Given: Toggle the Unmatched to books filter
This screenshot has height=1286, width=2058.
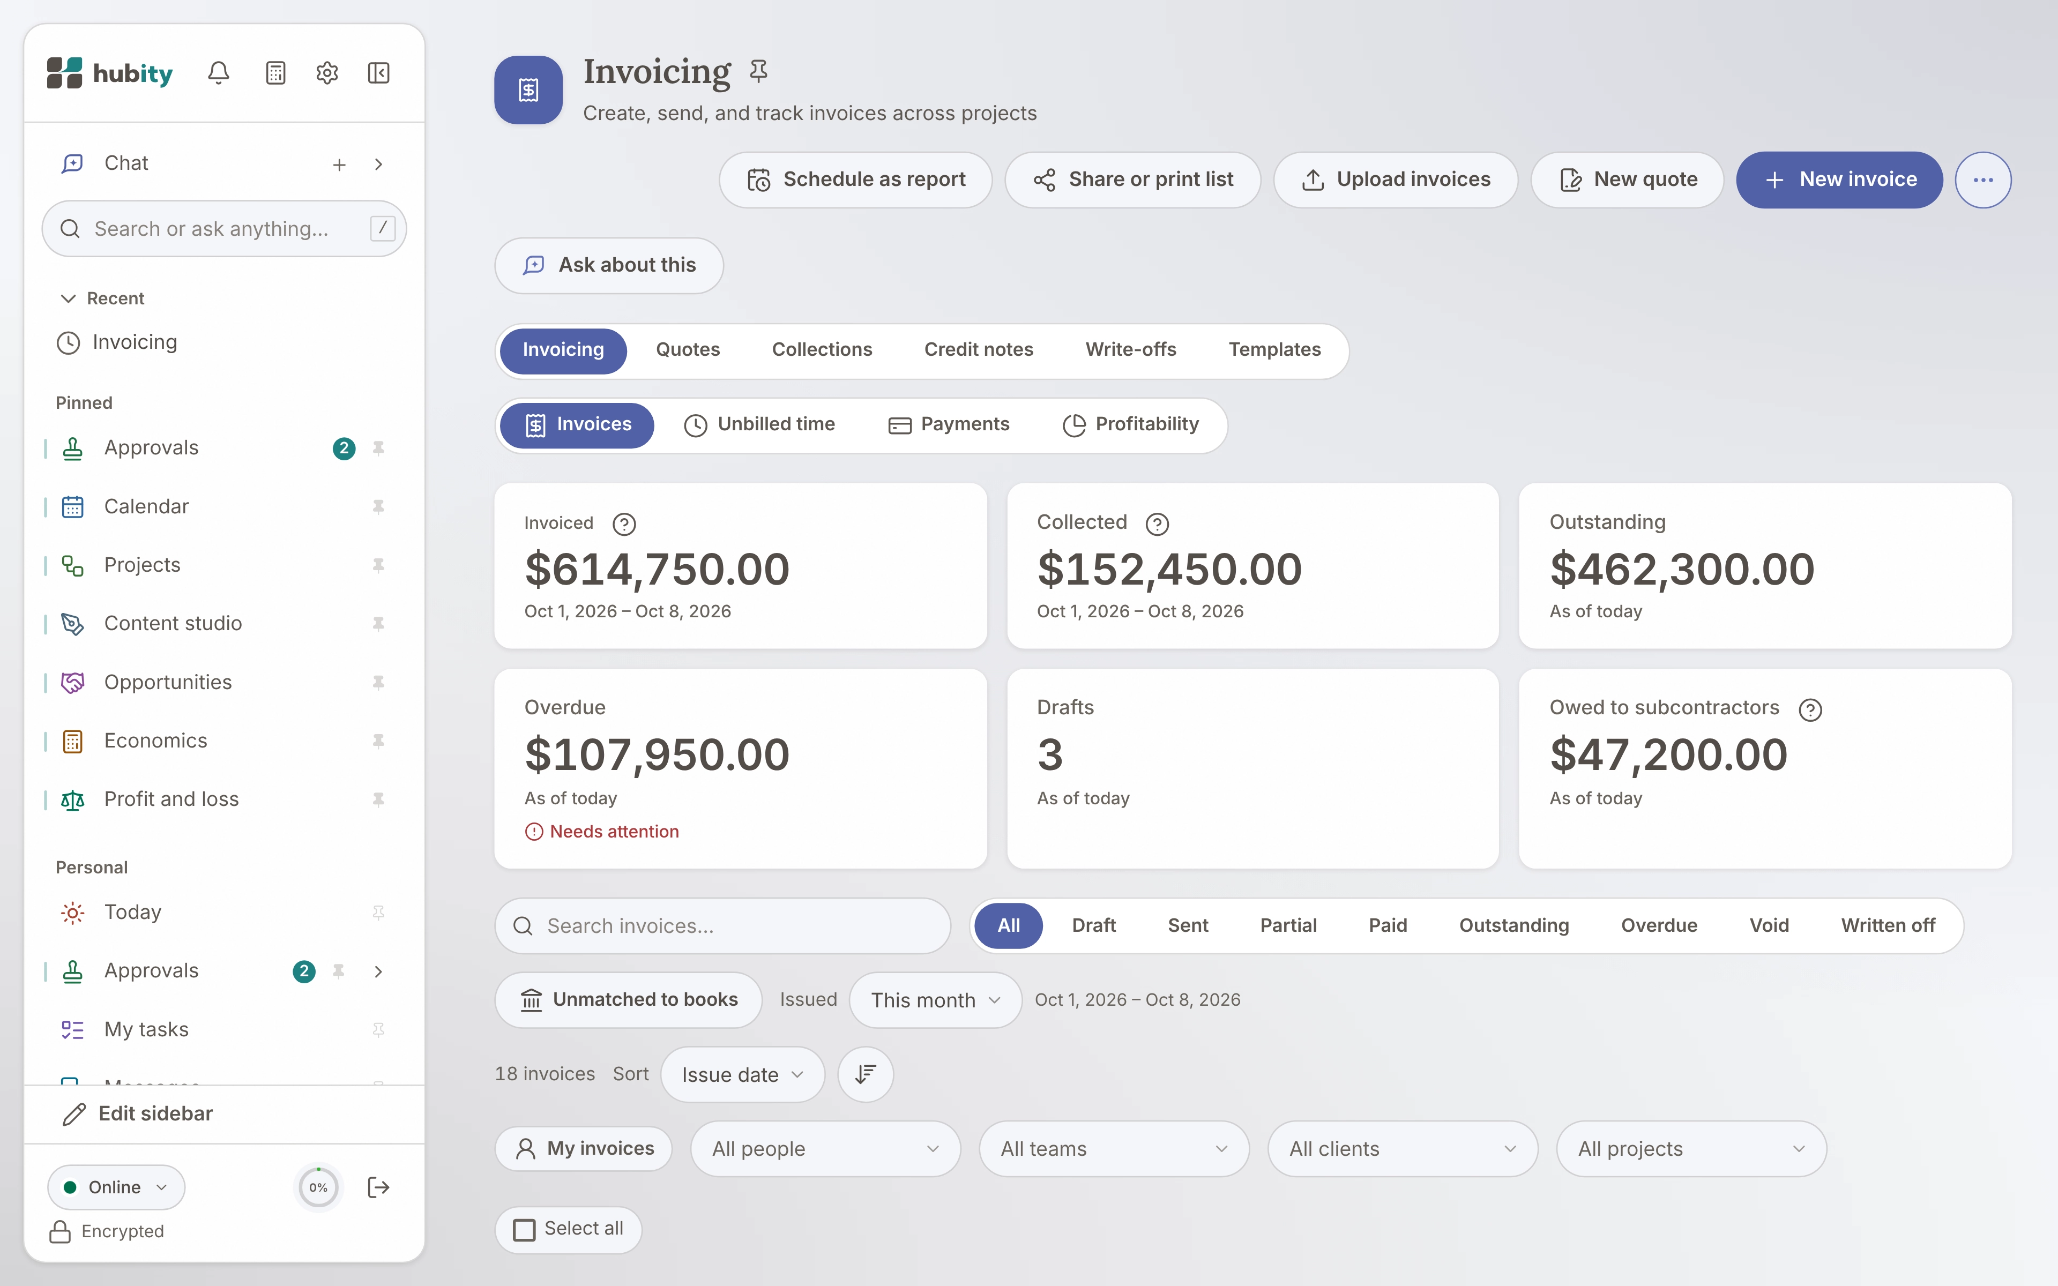Looking at the screenshot, I should [629, 999].
